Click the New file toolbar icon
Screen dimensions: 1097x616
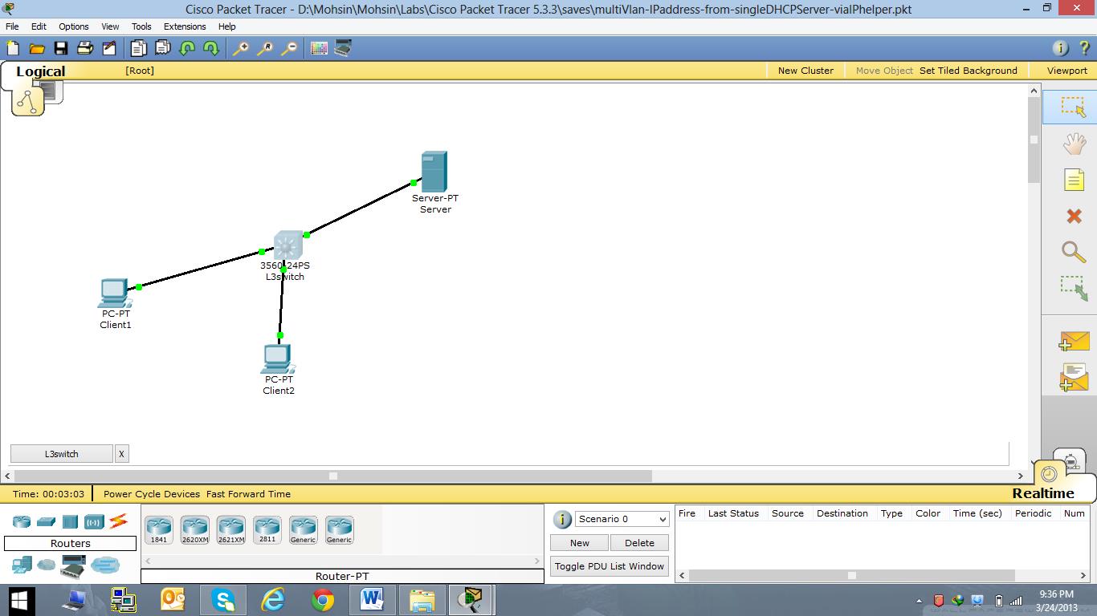(x=13, y=48)
